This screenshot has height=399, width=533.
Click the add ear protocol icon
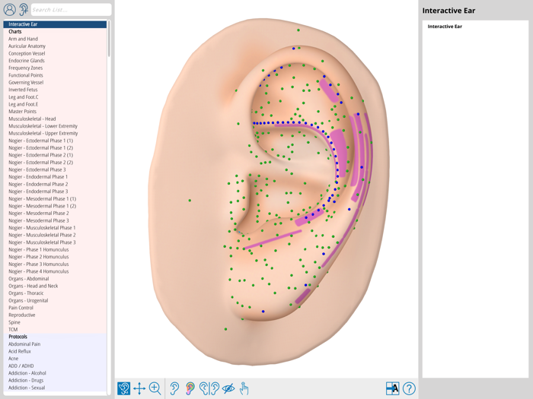click(x=24, y=10)
